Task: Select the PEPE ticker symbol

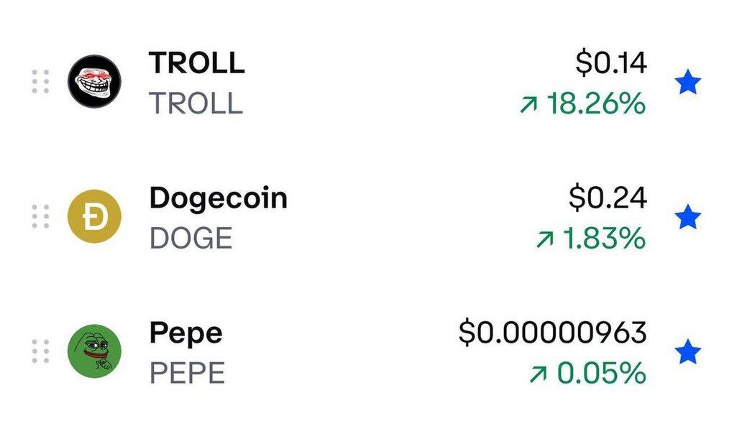Action: coord(187,373)
